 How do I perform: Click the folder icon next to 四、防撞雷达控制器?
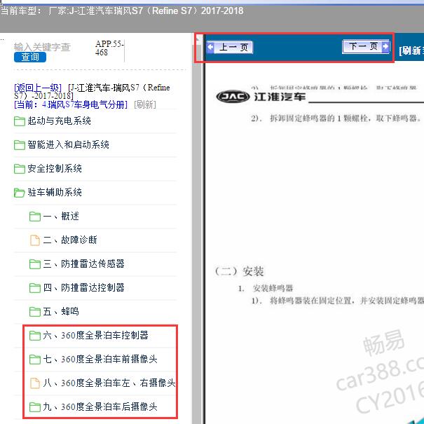point(35,288)
